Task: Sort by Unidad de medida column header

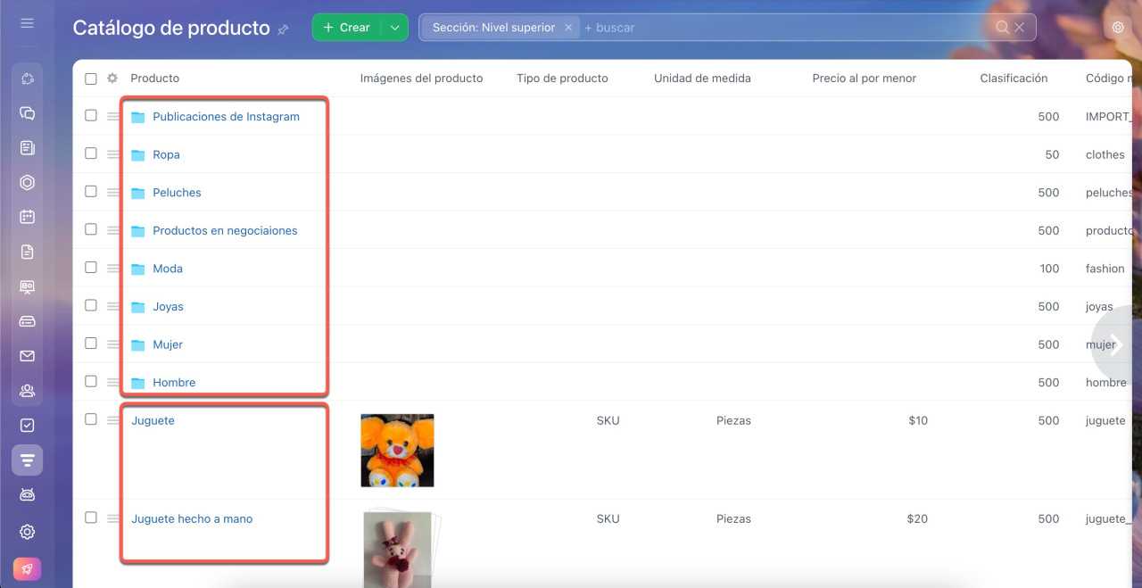Action: pyautogui.click(x=702, y=79)
